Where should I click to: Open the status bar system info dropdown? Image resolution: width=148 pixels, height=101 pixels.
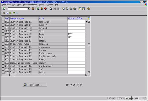[x=123, y=98]
